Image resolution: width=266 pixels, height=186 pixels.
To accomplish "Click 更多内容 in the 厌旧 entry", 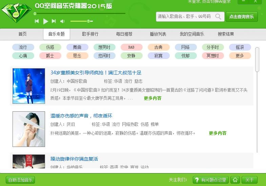I will 218,133.
